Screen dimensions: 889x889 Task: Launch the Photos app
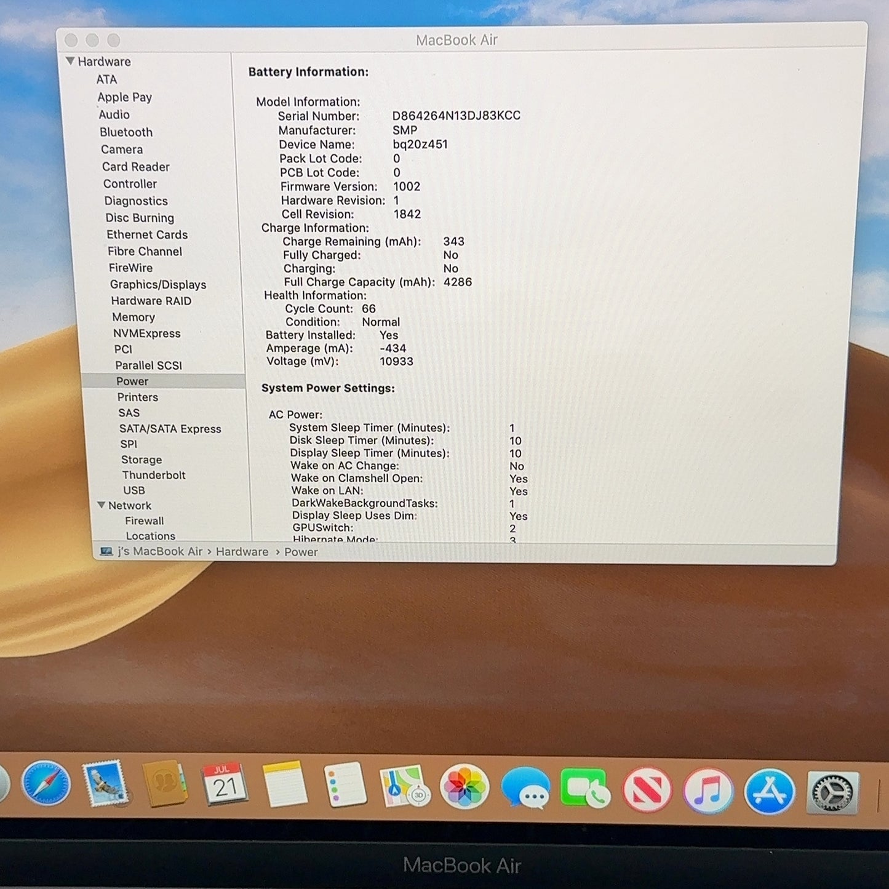click(464, 787)
